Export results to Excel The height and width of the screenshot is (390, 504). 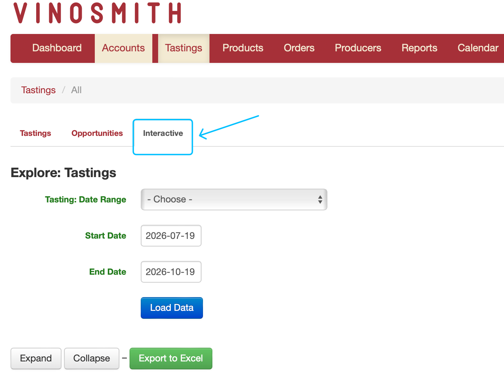[171, 359]
